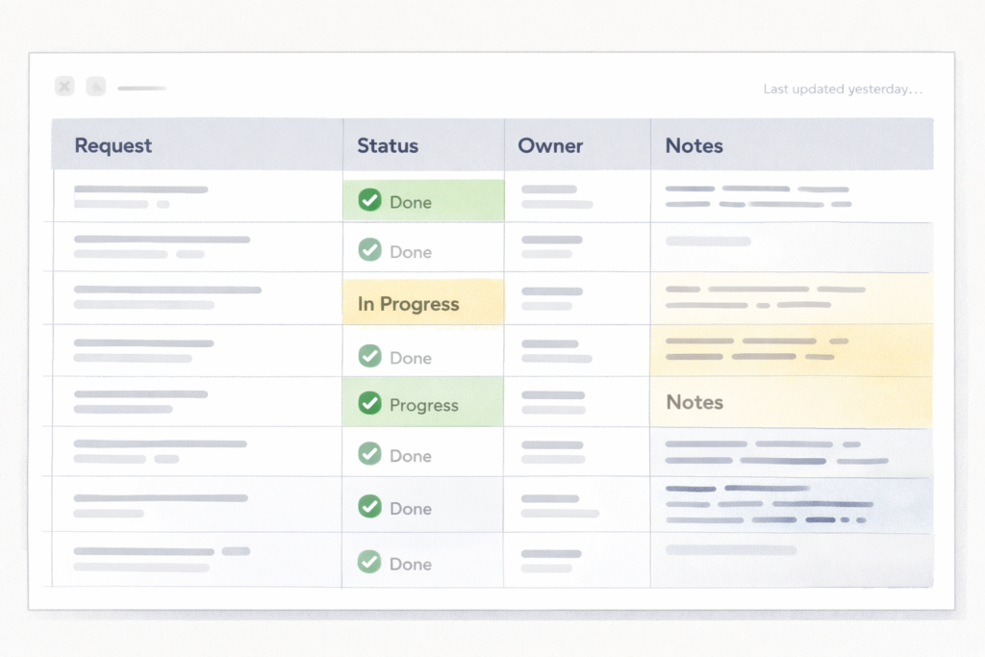Open the yellow In Progress status cell
Screen dimensions: 985x657
[x=422, y=303]
